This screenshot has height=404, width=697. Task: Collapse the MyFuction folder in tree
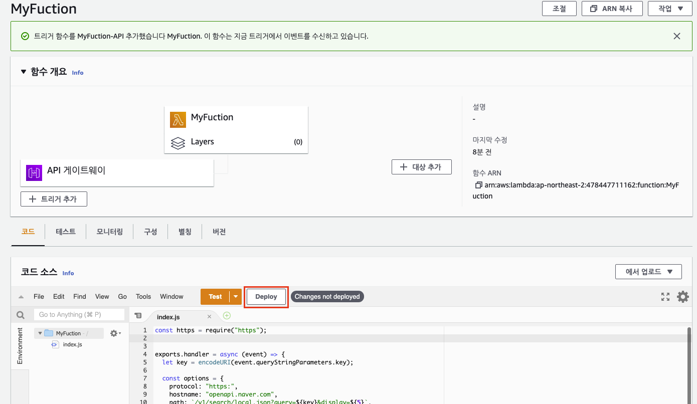(x=40, y=333)
